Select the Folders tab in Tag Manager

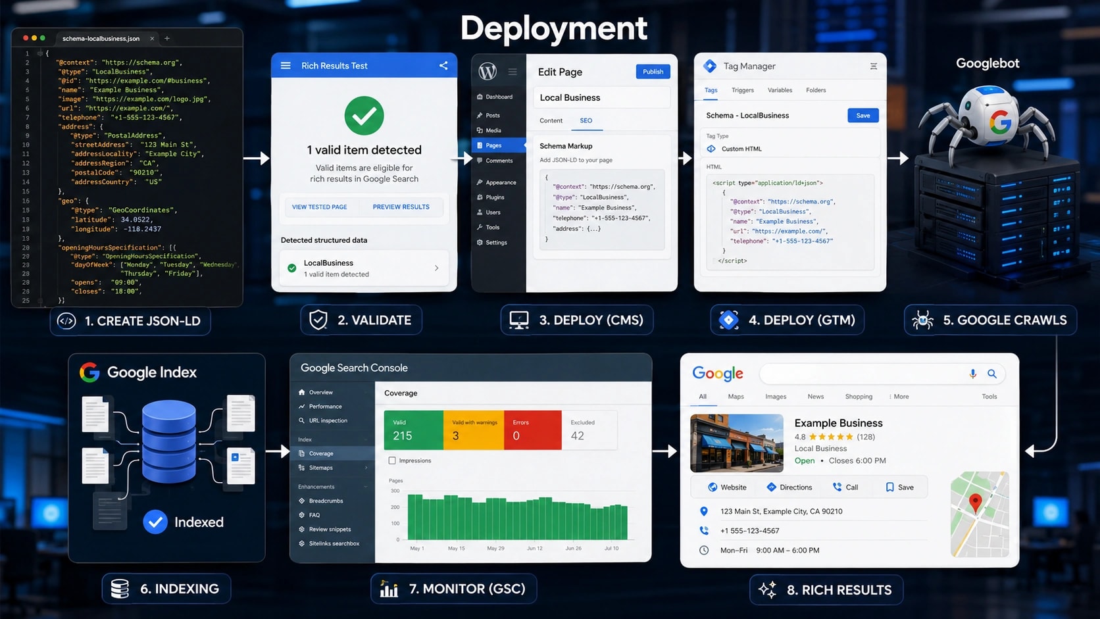[x=816, y=90]
